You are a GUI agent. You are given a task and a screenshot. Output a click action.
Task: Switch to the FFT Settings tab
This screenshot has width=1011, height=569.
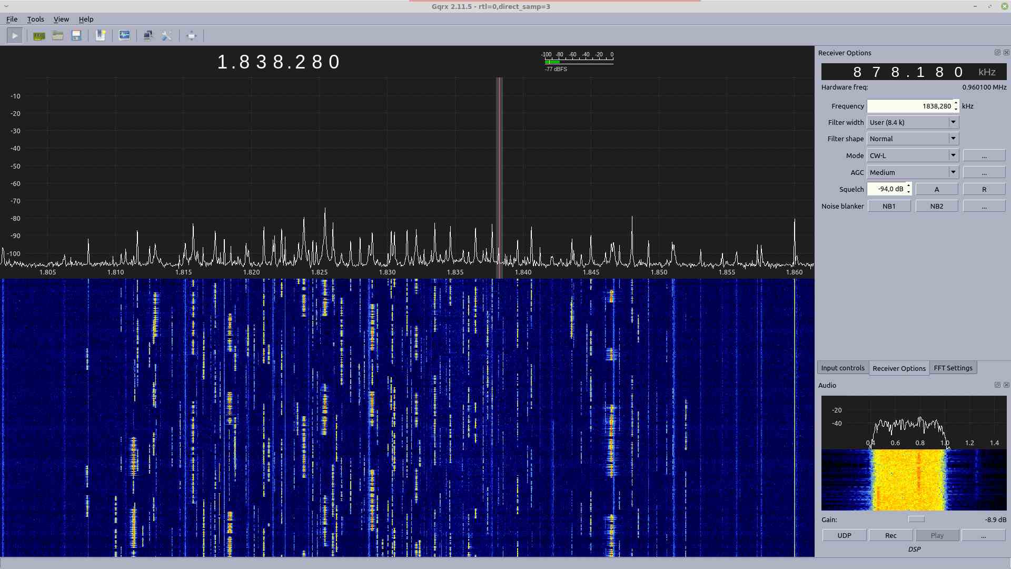[953, 368]
